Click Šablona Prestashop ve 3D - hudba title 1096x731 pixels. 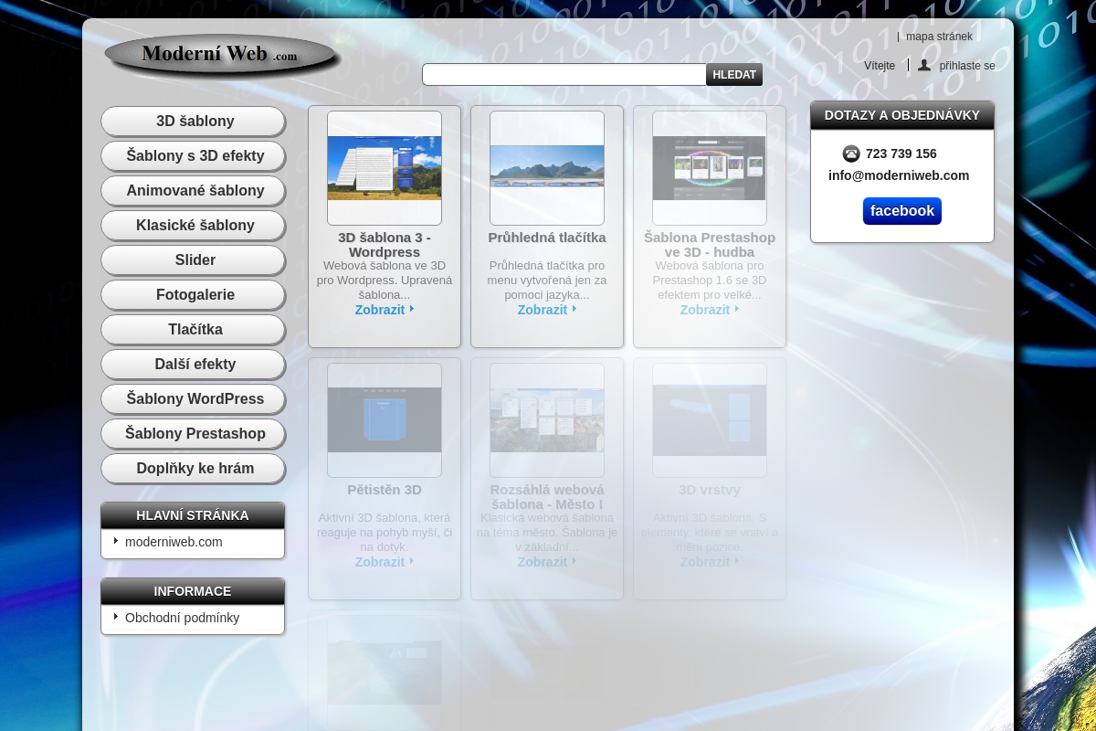click(710, 245)
